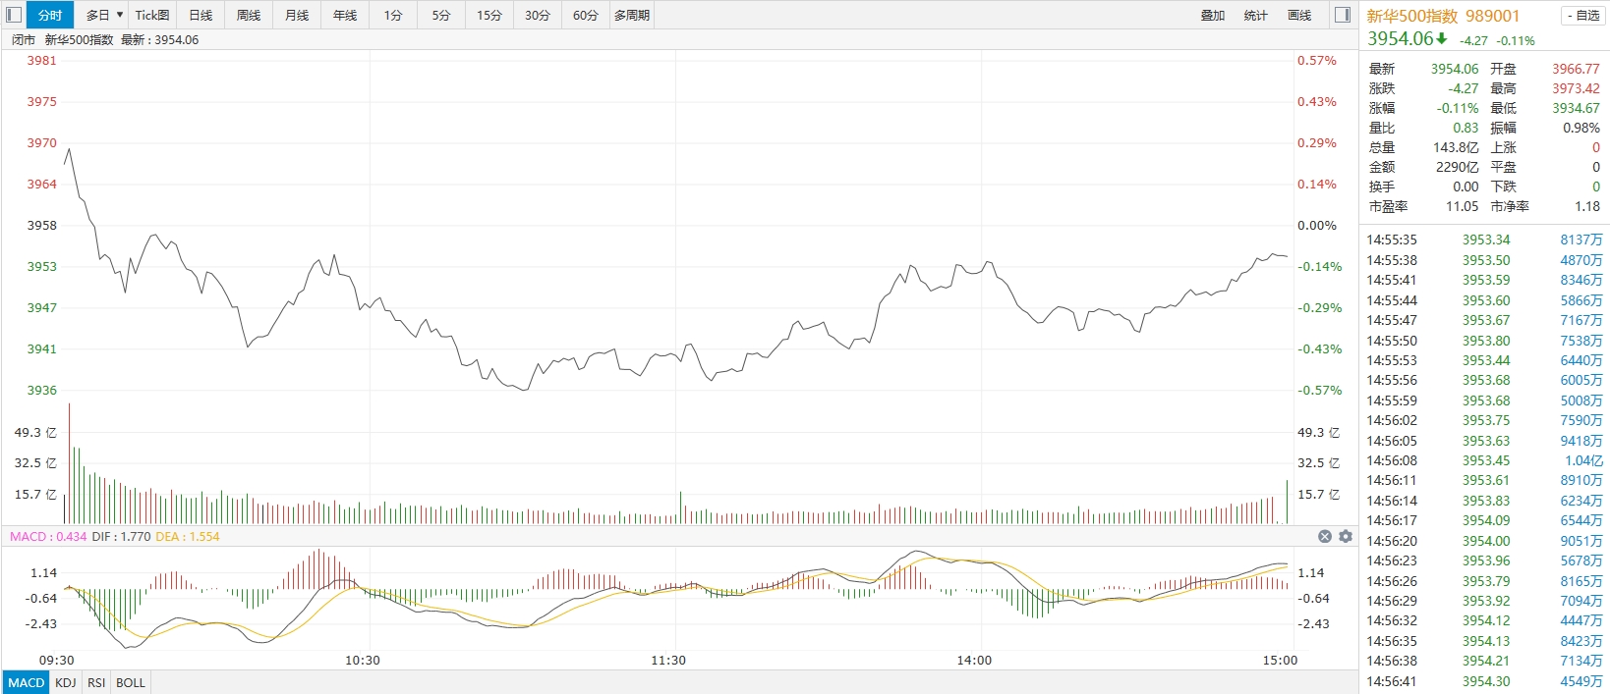Switch indicator to RSI
Screen dimensions: 1610x694
96,682
